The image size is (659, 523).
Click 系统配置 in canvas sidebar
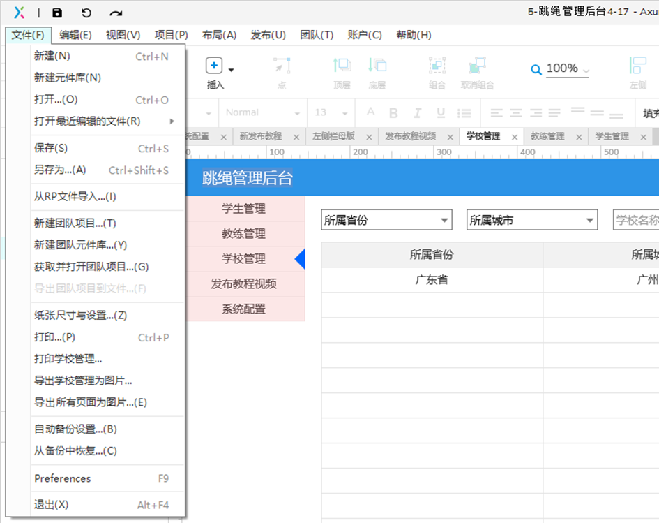[244, 309]
